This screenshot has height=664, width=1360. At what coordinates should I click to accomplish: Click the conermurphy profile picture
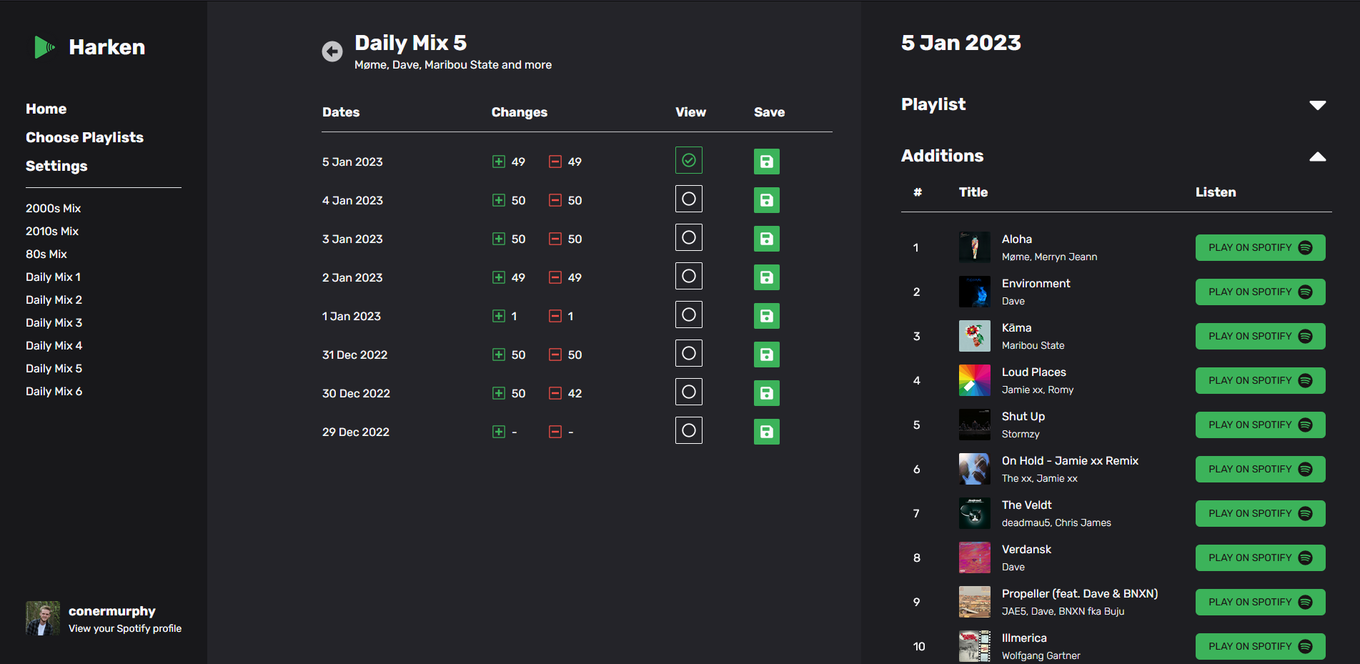click(x=43, y=618)
